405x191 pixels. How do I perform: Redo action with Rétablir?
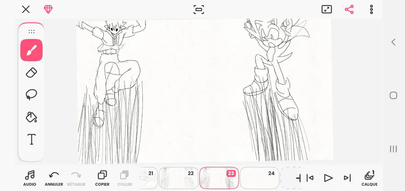point(76,178)
